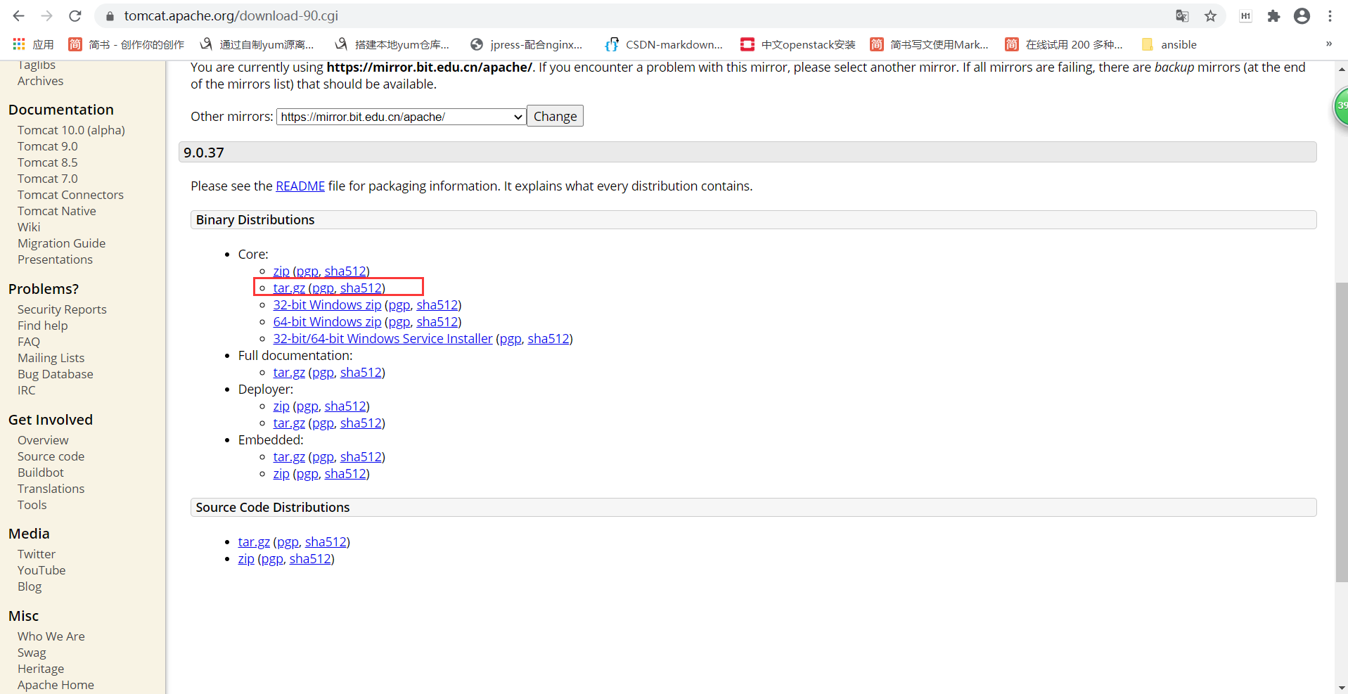This screenshot has height=694, width=1348.
Task: Open the YouTube media link
Action: [41, 570]
